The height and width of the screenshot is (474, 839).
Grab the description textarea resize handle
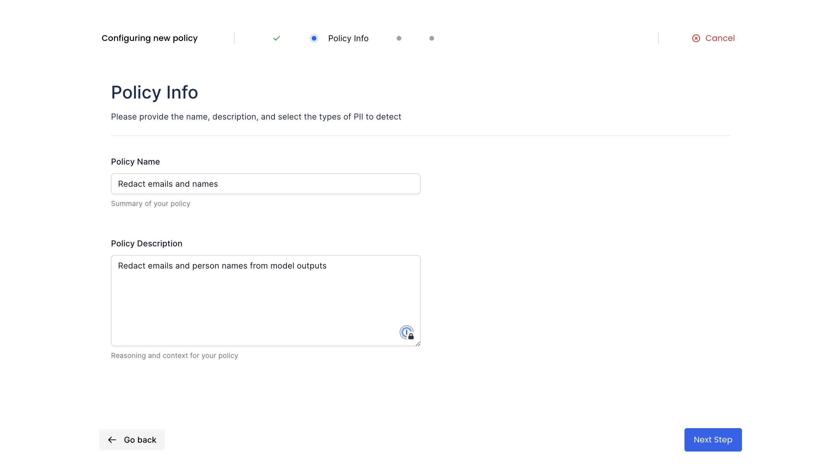(x=418, y=343)
